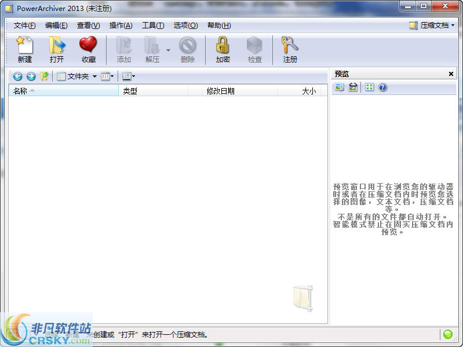463x347 pixels.
Task: Open the 选项(O) menu
Action: pos(185,25)
